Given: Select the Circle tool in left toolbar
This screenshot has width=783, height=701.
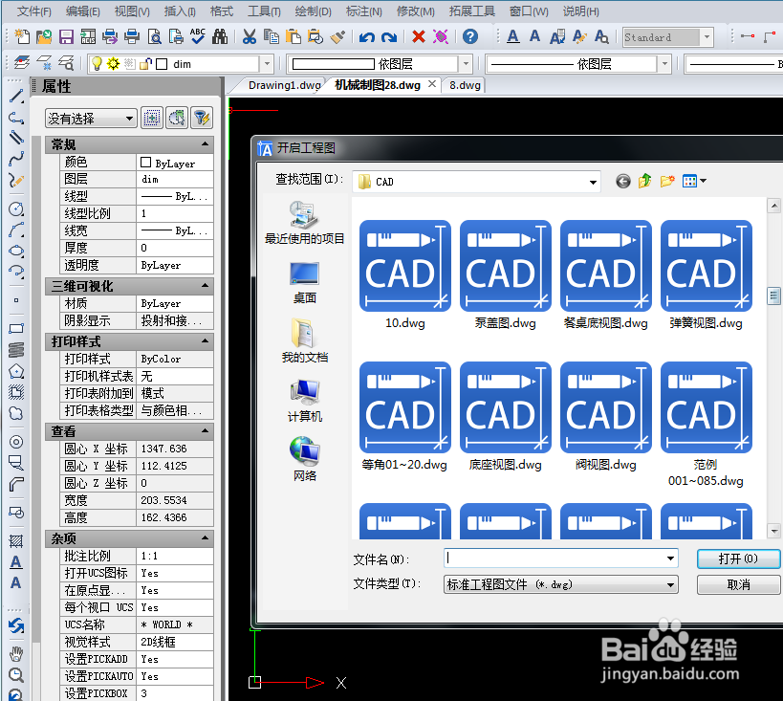Looking at the screenshot, I should point(16,208).
